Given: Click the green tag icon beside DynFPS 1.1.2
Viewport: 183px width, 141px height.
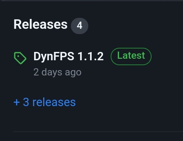Looking at the screenshot, I should [20, 58].
